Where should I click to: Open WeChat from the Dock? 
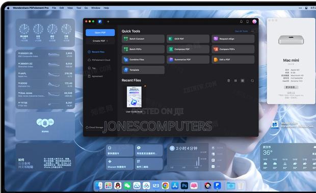coord(127,185)
